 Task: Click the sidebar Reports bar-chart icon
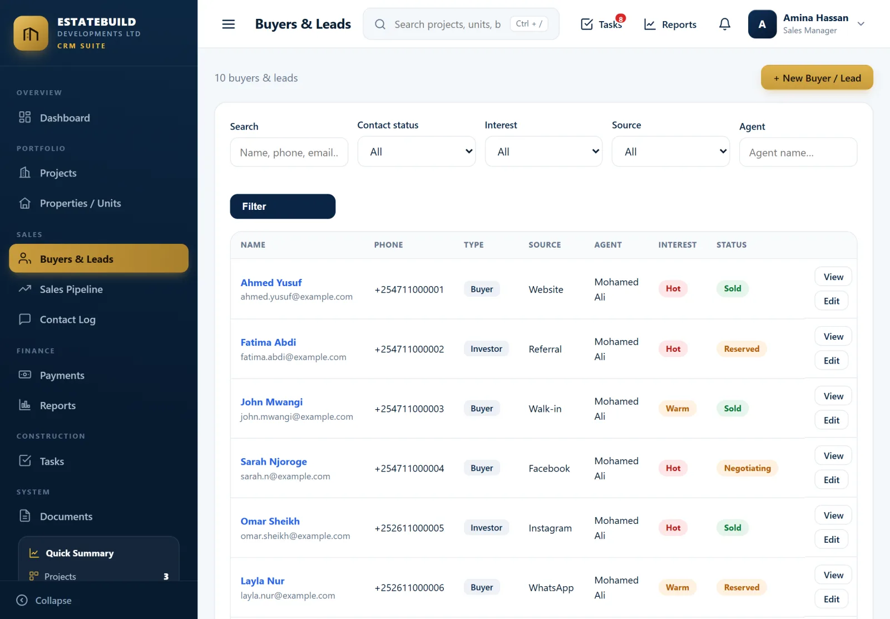click(x=25, y=405)
